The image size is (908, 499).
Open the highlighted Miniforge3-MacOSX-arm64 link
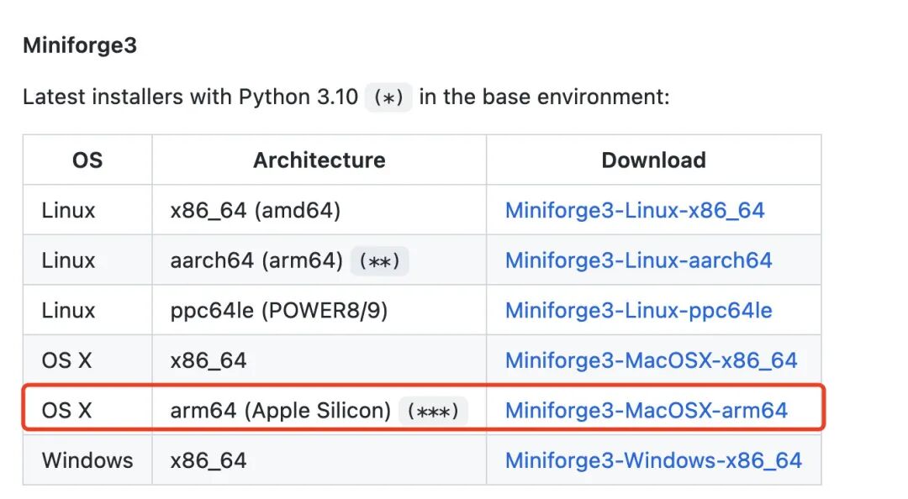(x=647, y=410)
